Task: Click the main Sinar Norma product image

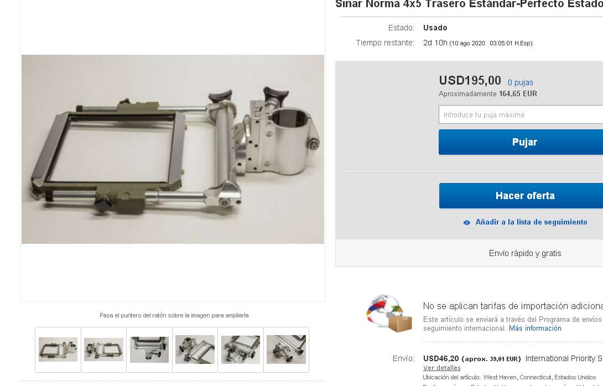Action: [173, 149]
